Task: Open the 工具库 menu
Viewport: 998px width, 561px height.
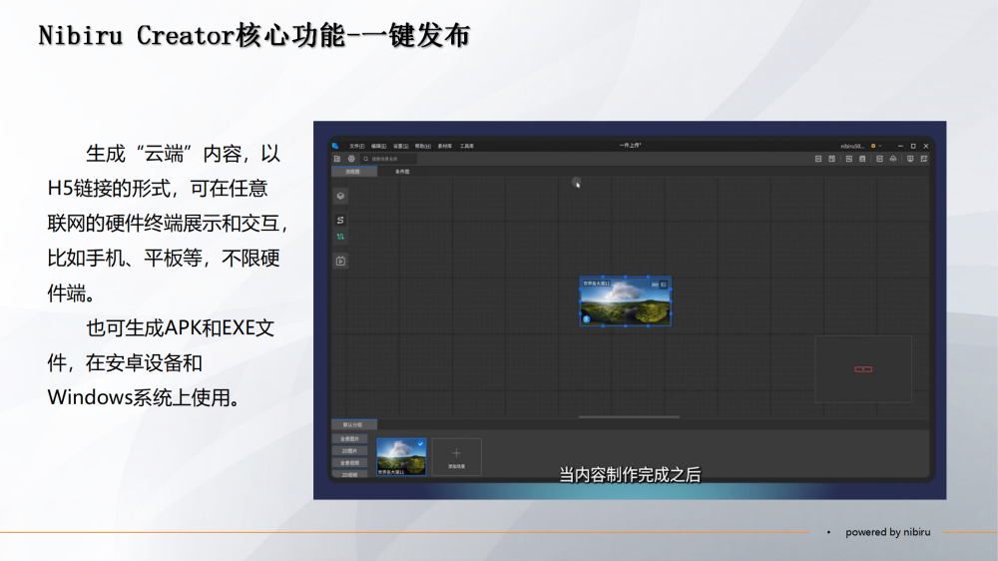Action: [x=466, y=146]
